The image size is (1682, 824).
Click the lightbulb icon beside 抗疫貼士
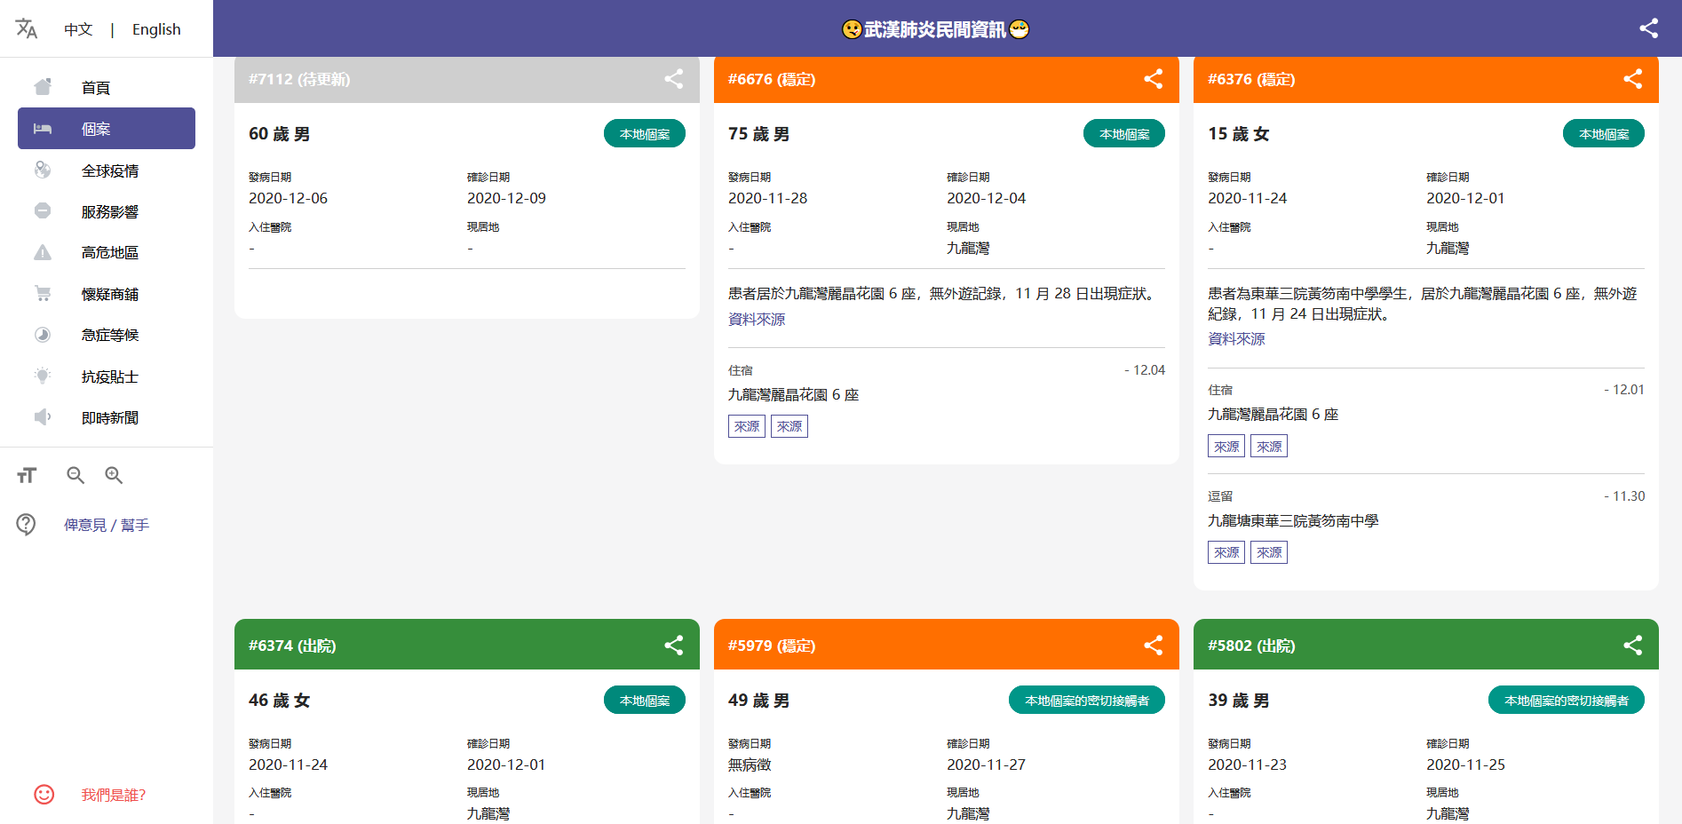(x=43, y=376)
